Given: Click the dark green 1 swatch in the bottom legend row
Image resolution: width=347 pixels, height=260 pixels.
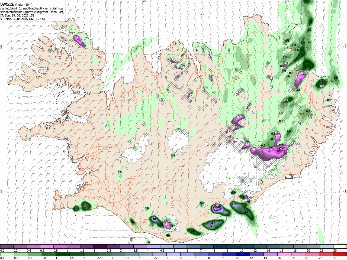Looking at the screenshot, I should [x=62, y=254].
